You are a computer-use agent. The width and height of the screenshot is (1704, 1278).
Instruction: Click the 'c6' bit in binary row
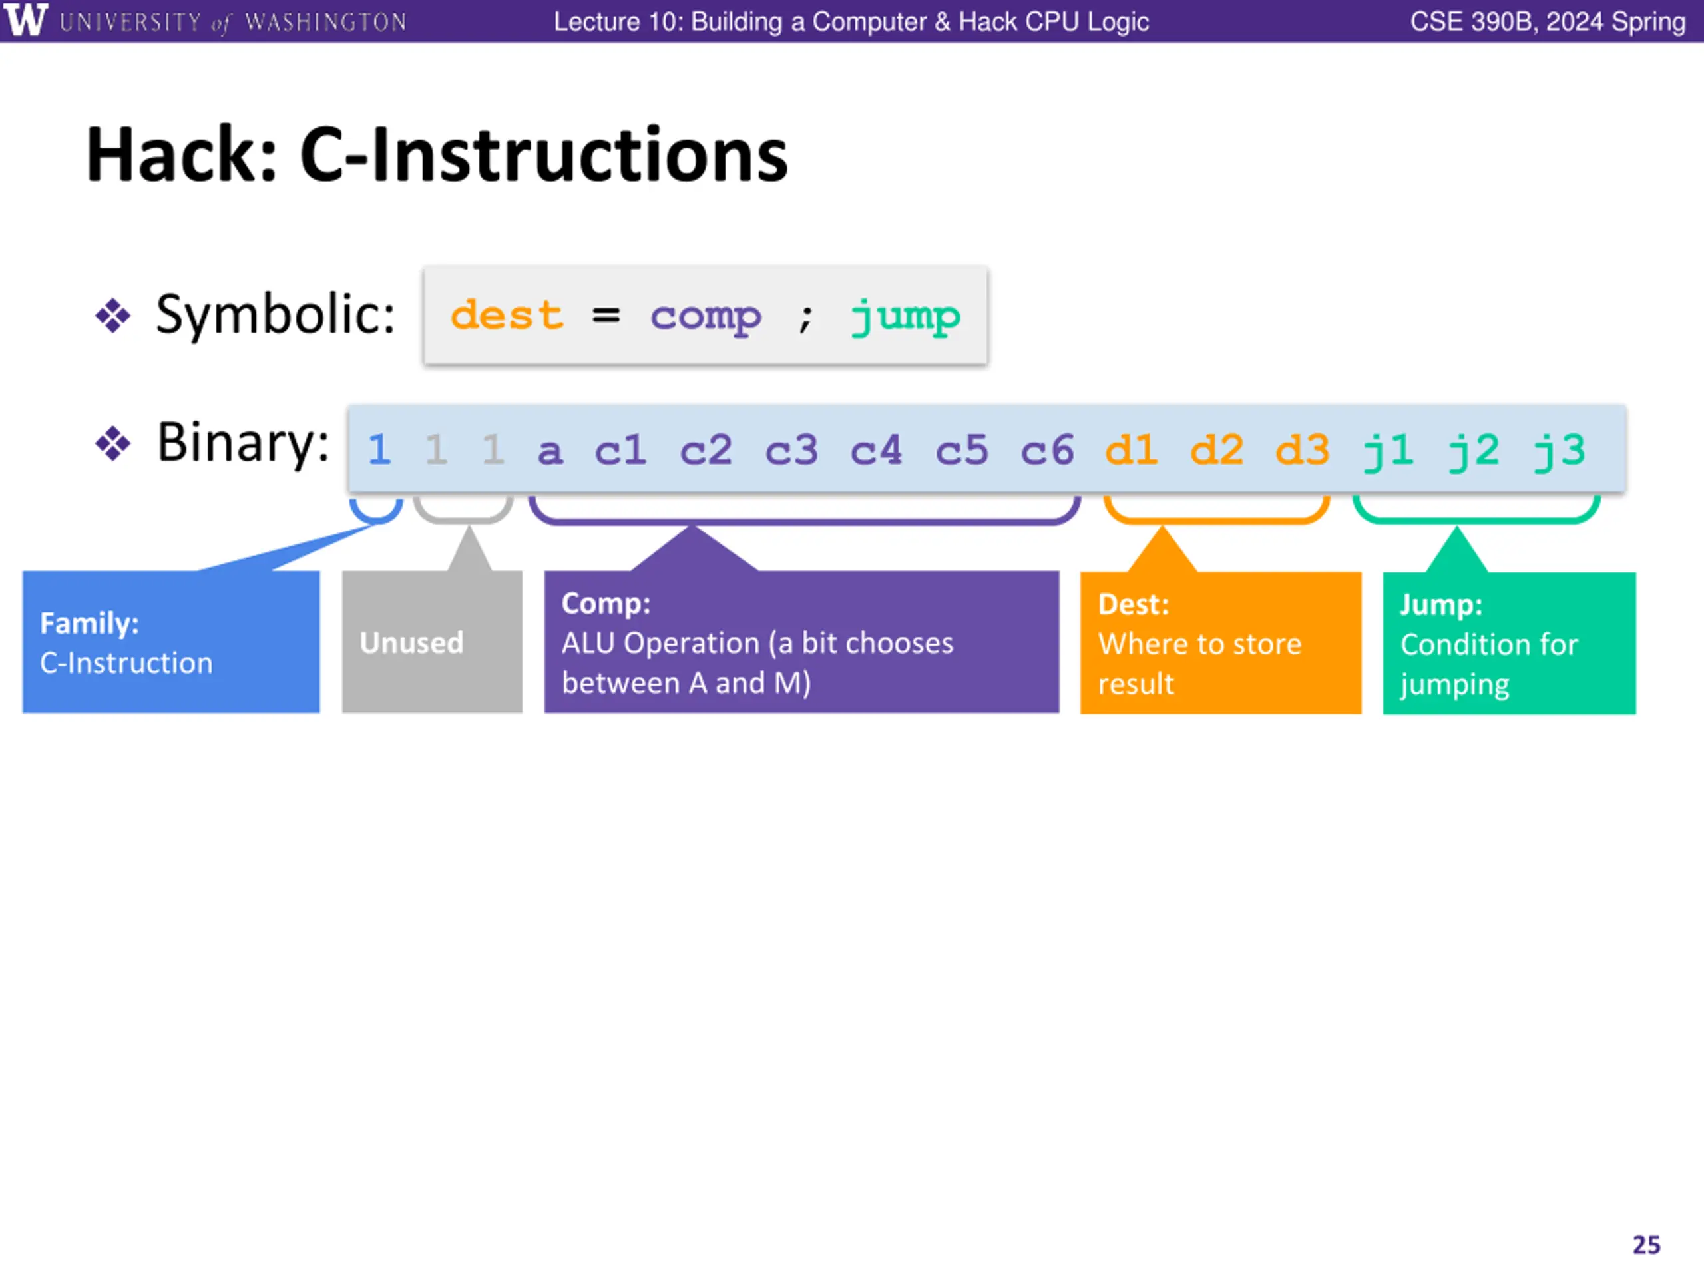coord(1047,451)
